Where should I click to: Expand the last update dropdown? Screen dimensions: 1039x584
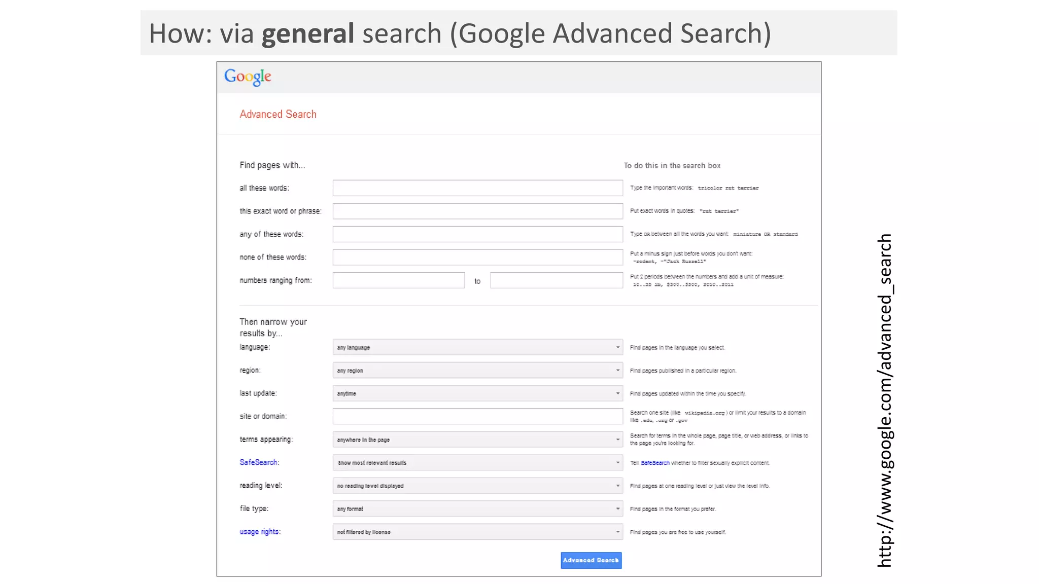[477, 393]
